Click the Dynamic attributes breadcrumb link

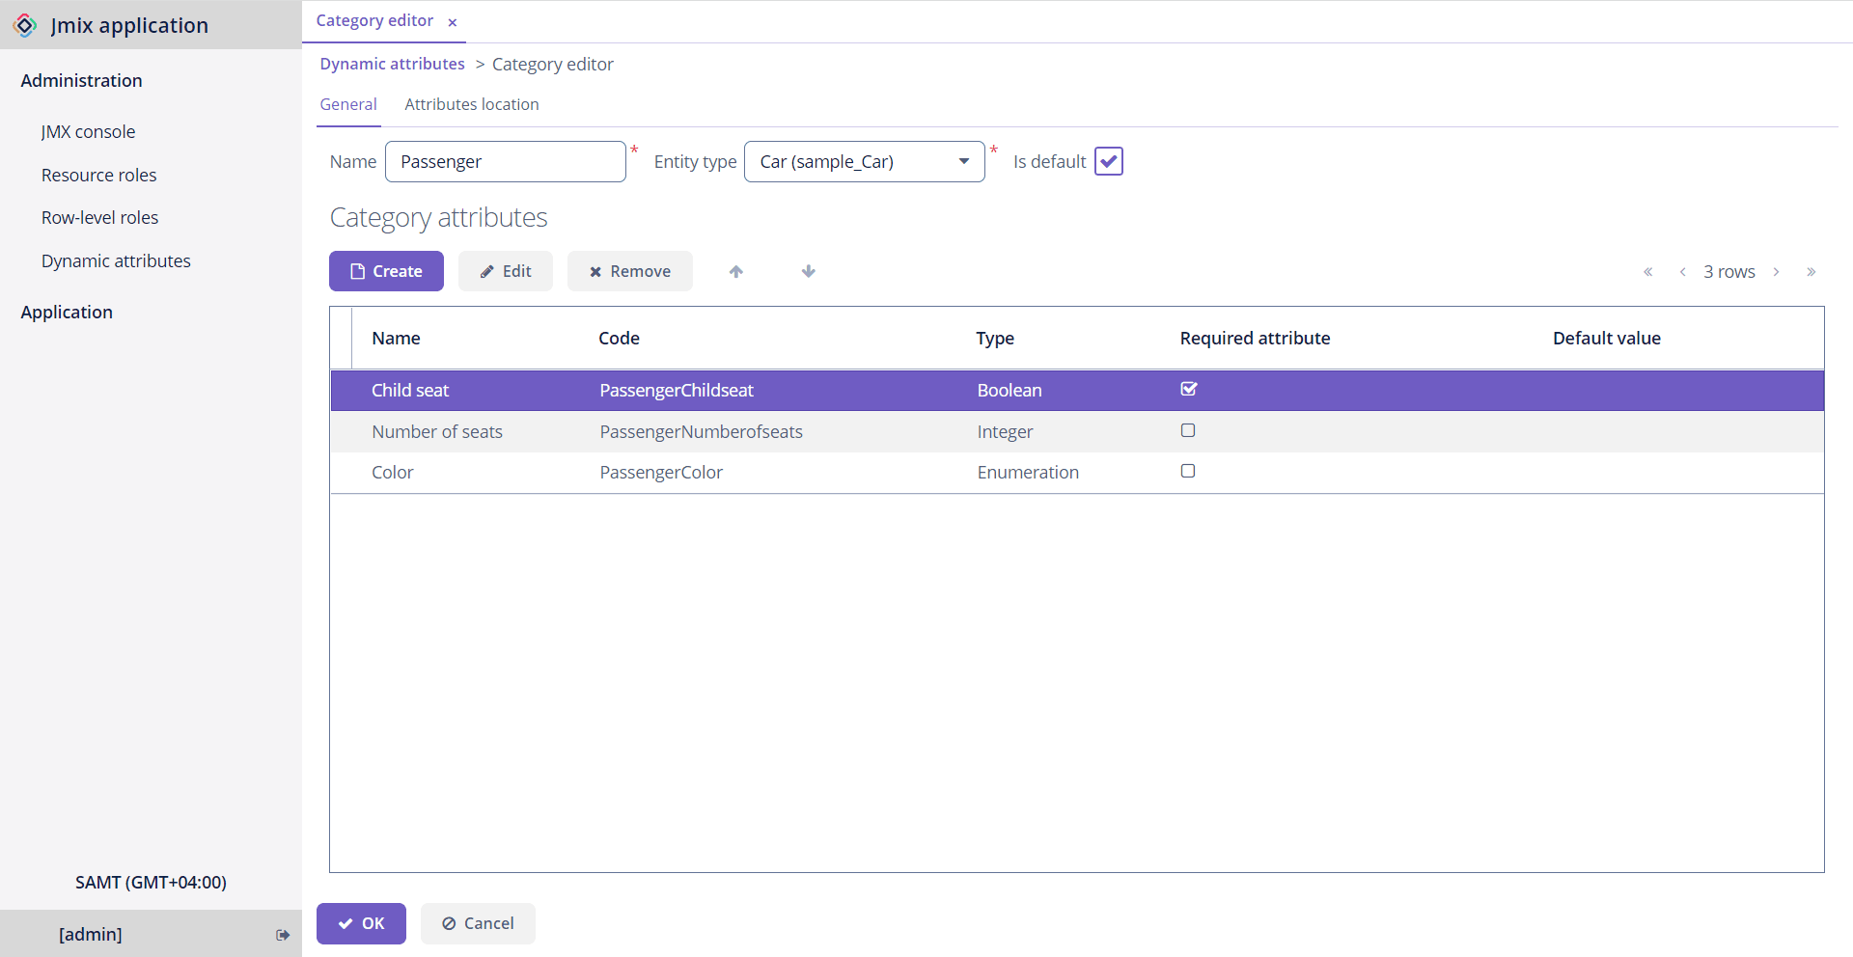392,64
